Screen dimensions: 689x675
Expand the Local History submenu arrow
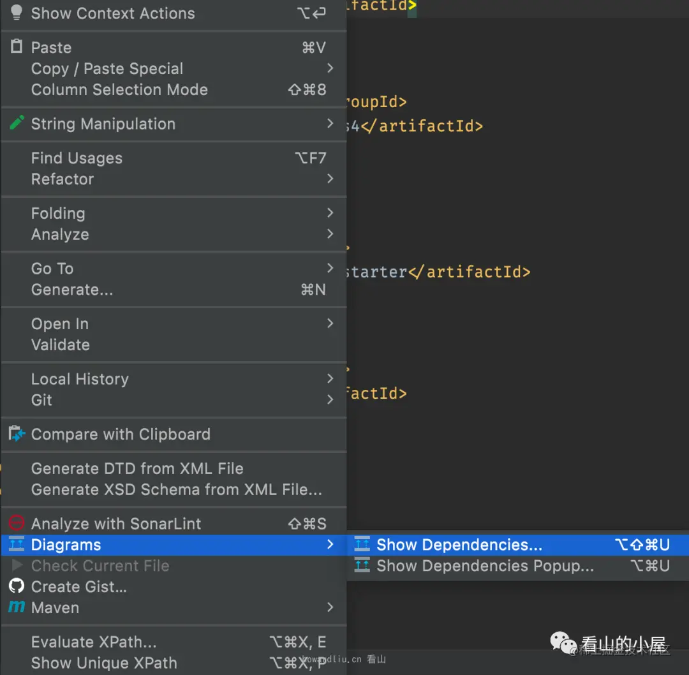(x=330, y=378)
